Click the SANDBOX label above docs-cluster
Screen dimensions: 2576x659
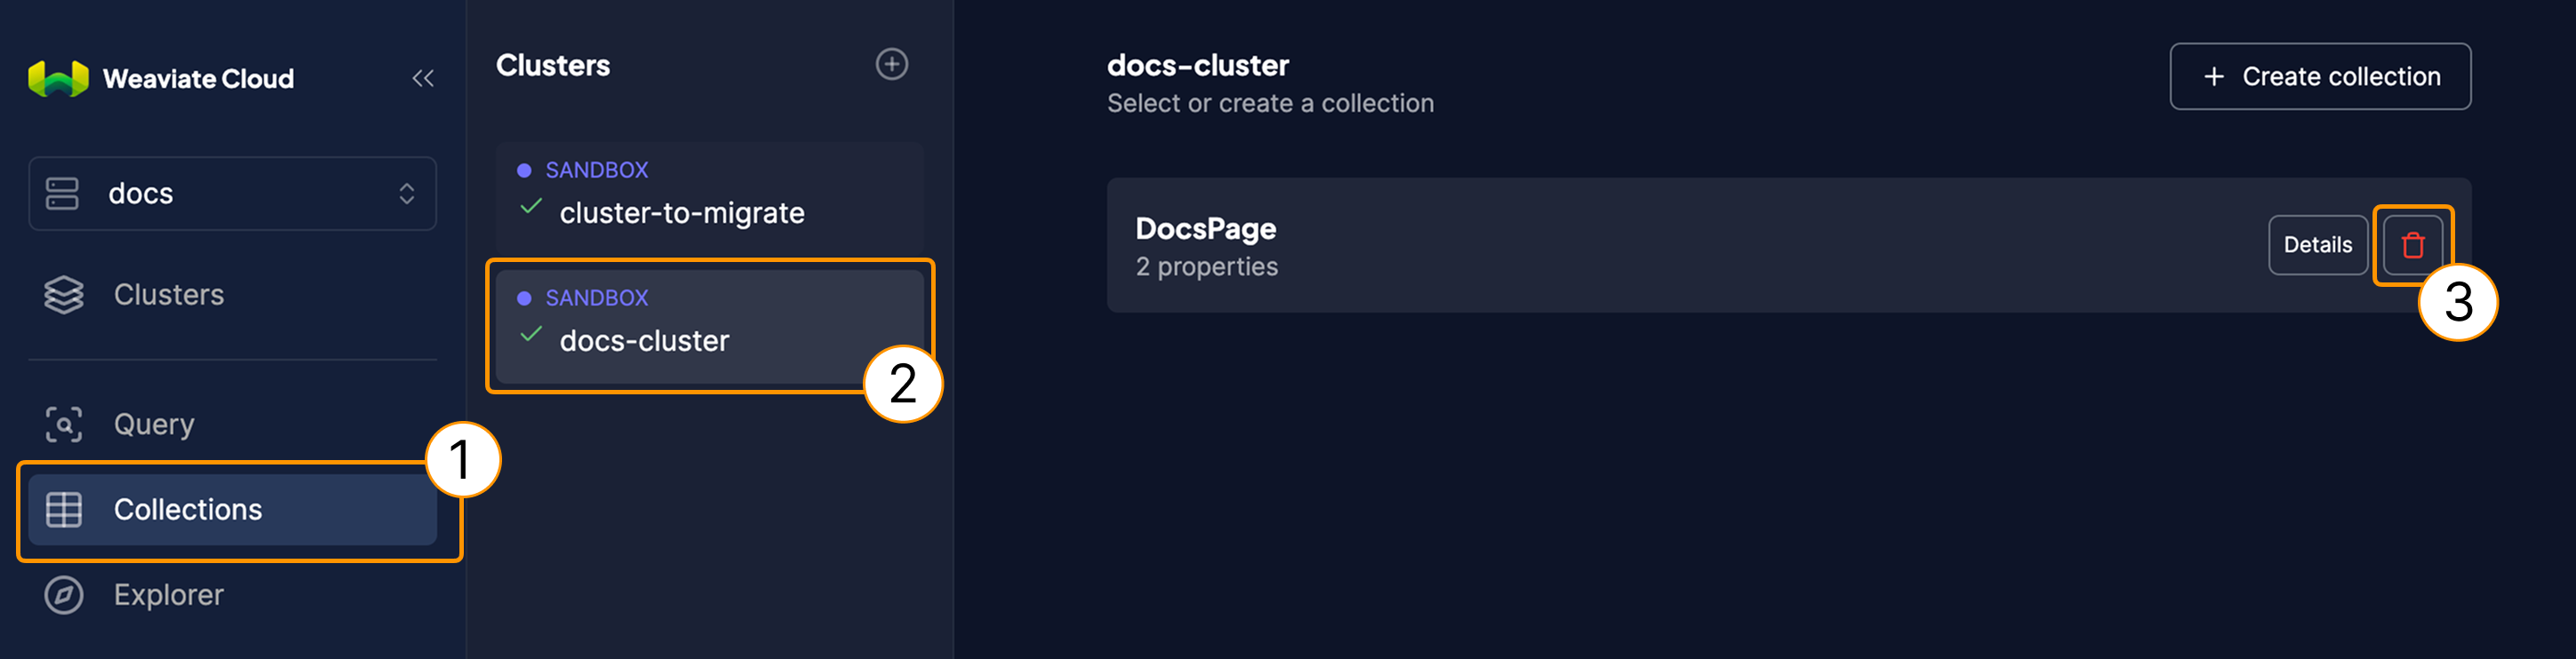click(596, 298)
